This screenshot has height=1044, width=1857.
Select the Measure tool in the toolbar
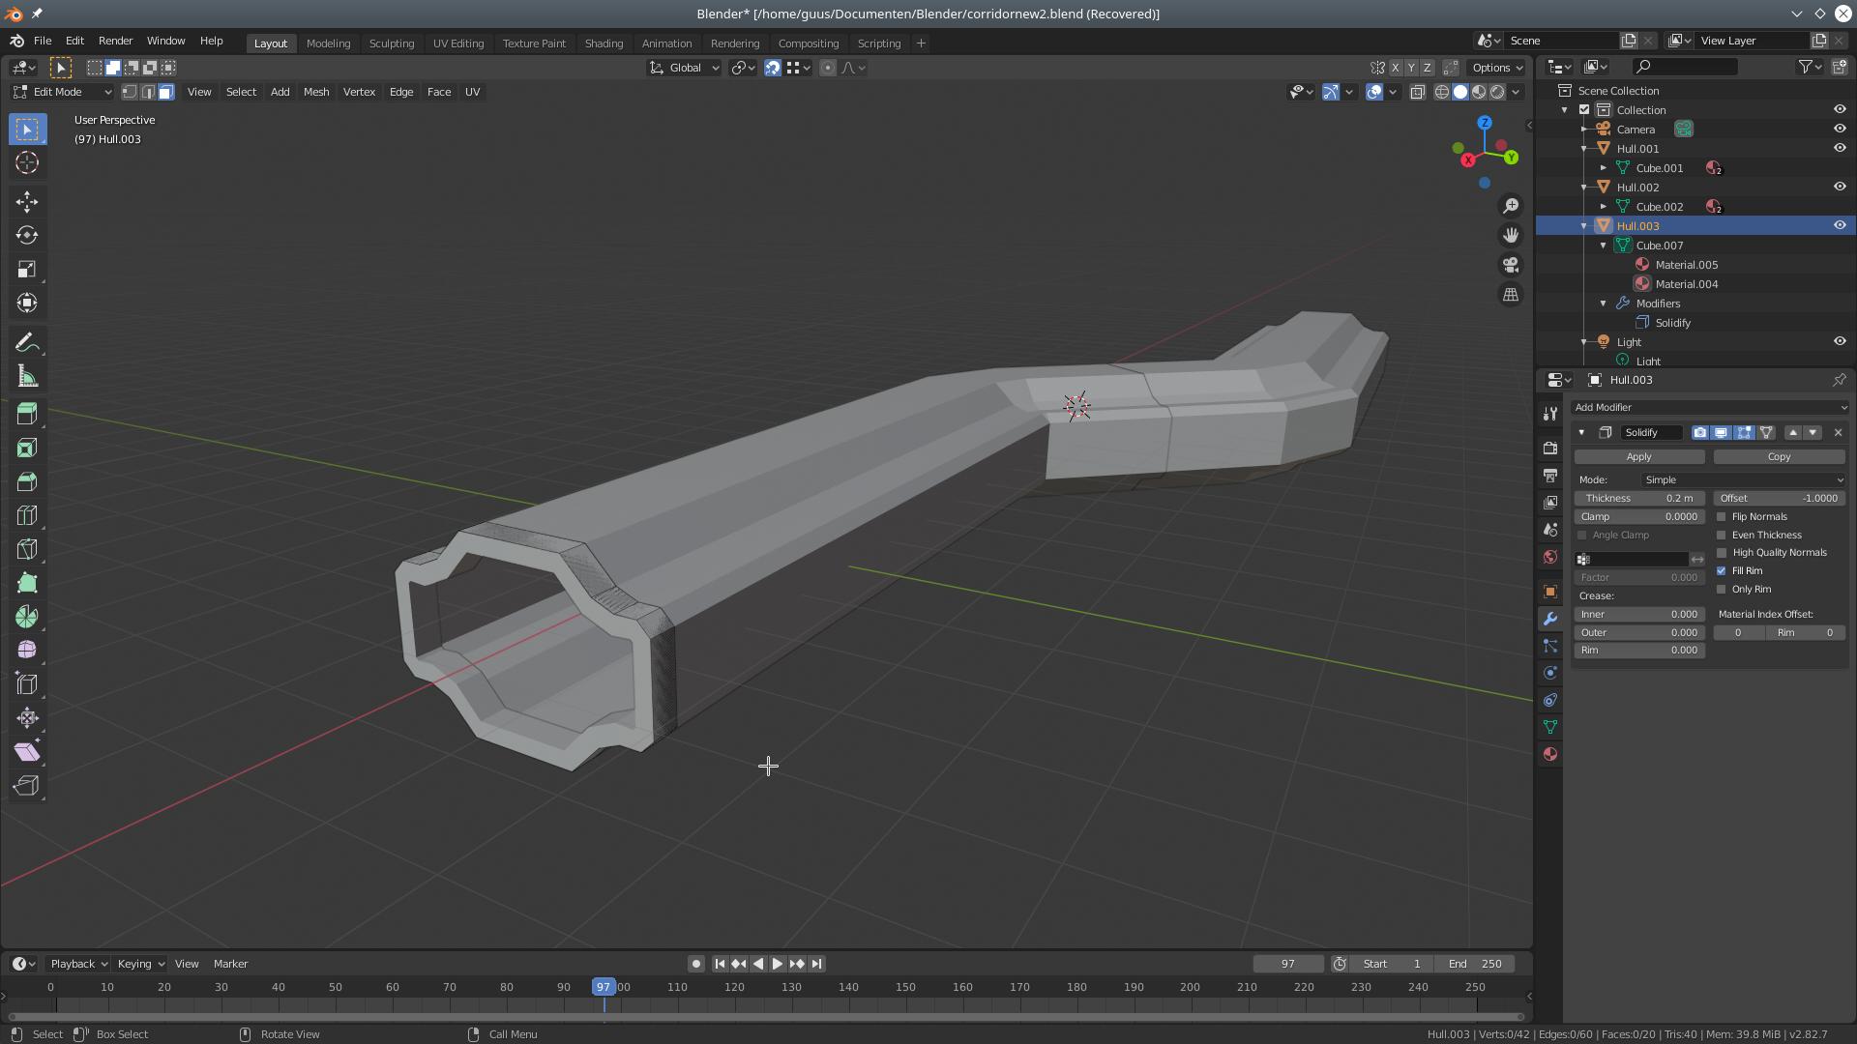pyautogui.click(x=26, y=375)
